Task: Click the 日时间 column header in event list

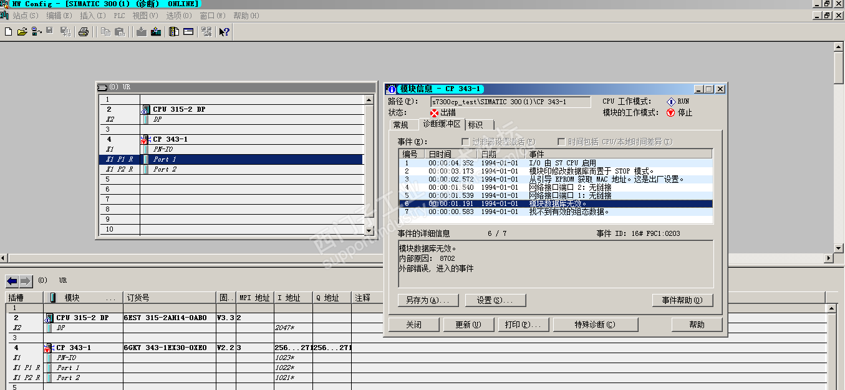Action: coord(451,154)
